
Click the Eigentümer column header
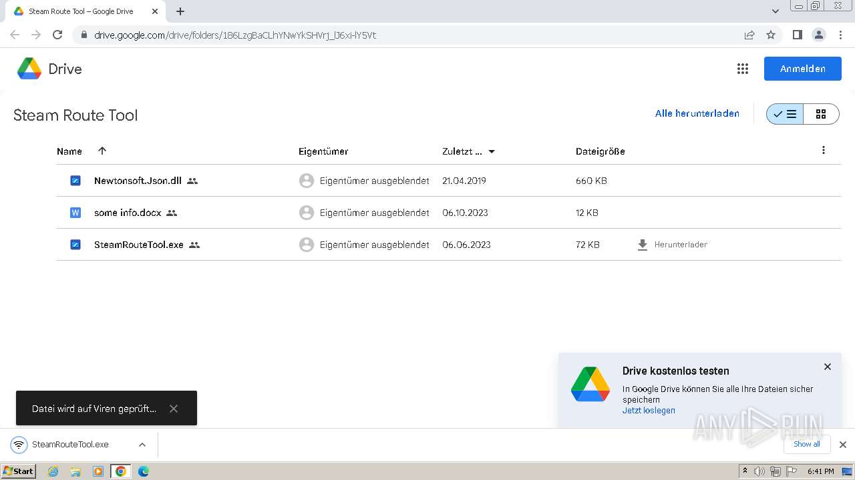coord(323,151)
